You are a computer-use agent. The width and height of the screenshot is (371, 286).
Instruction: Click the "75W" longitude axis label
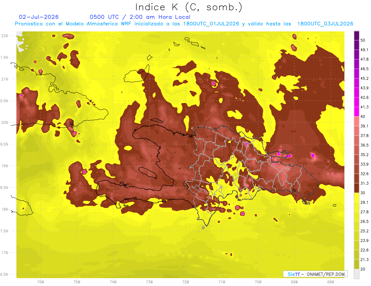pyautogui.click(x=77, y=282)
